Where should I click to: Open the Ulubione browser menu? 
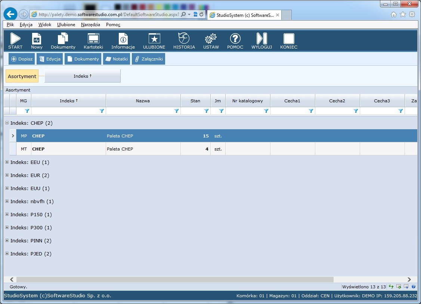[66, 25]
